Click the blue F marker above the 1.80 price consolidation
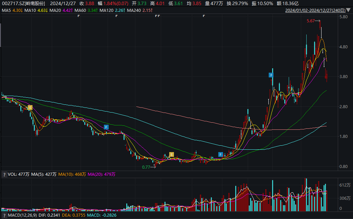353x219 pixels. [x=106, y=127]
